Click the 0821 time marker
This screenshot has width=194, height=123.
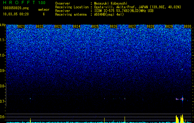coord(21,26)
